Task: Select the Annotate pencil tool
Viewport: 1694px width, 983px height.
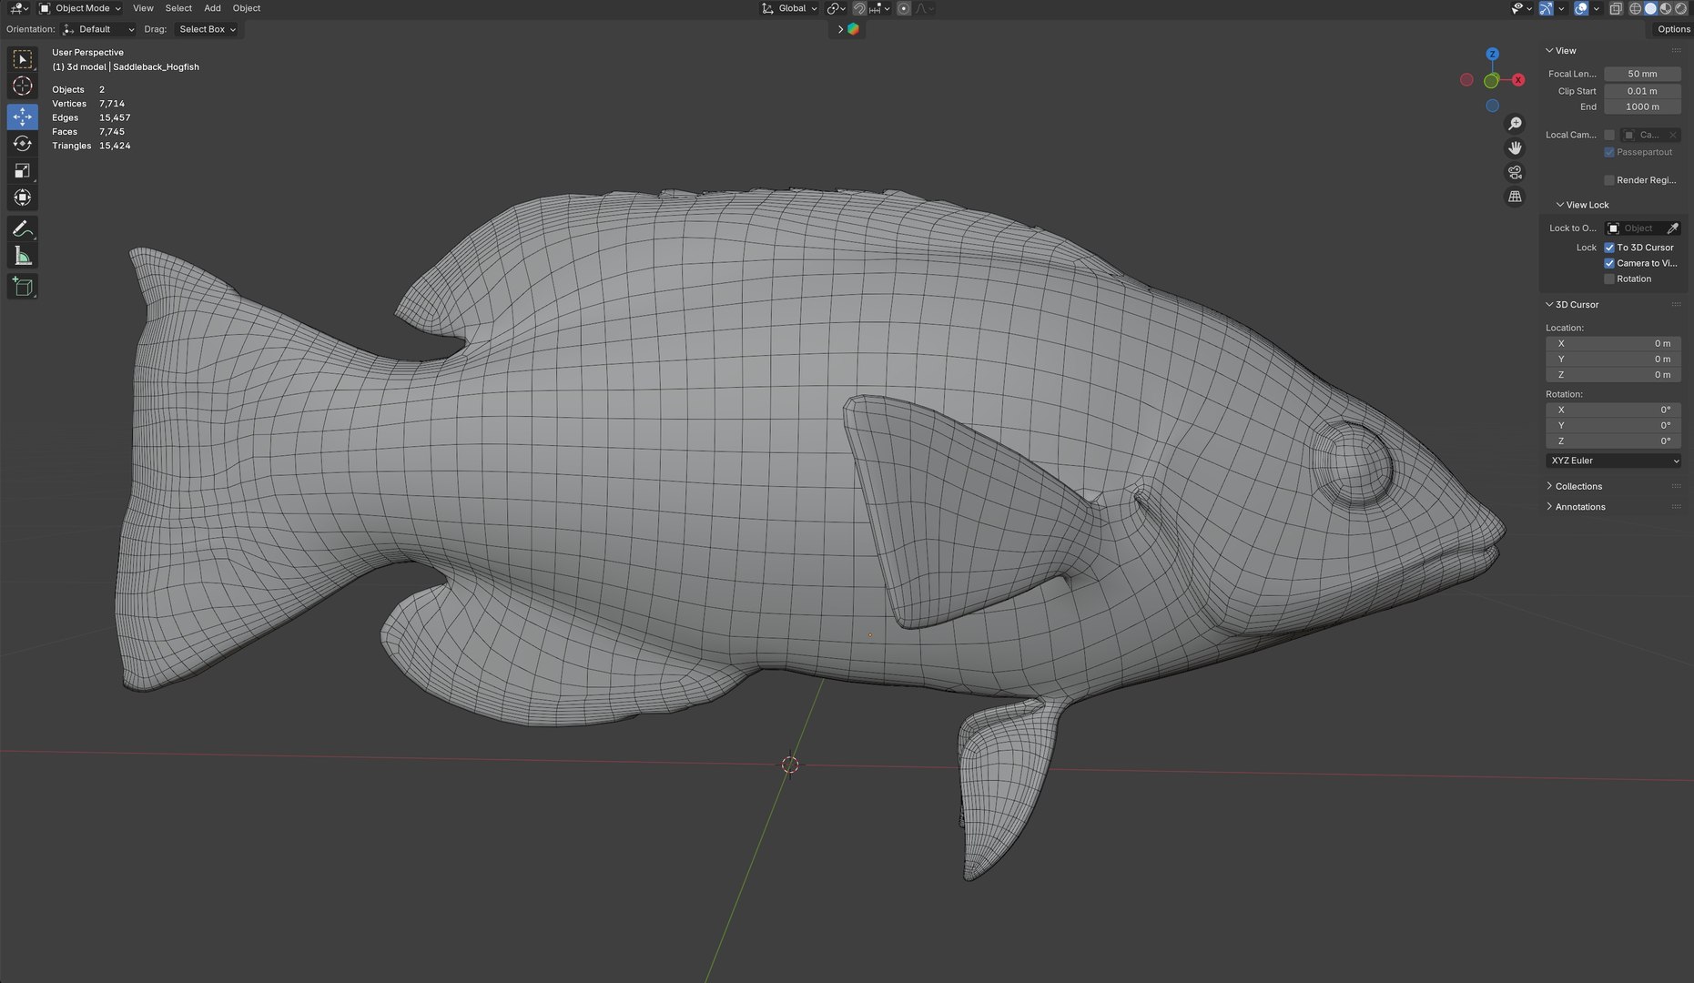Action: 23,229
